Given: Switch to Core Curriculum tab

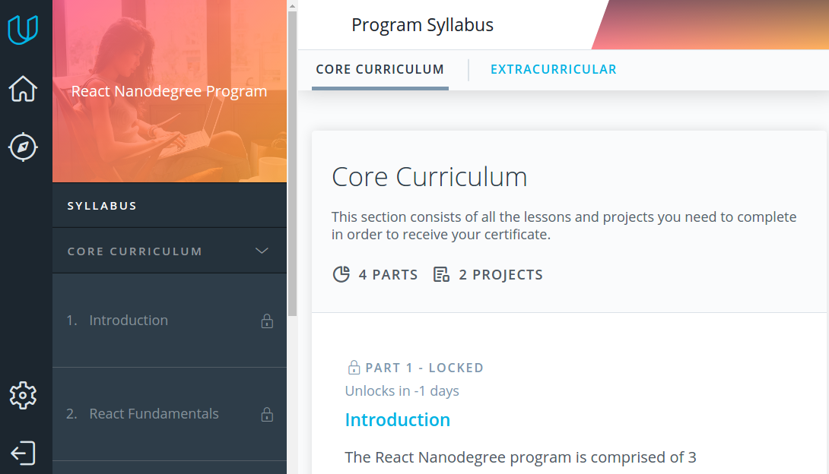Looking at the screenshot, I should pos(380,69).
